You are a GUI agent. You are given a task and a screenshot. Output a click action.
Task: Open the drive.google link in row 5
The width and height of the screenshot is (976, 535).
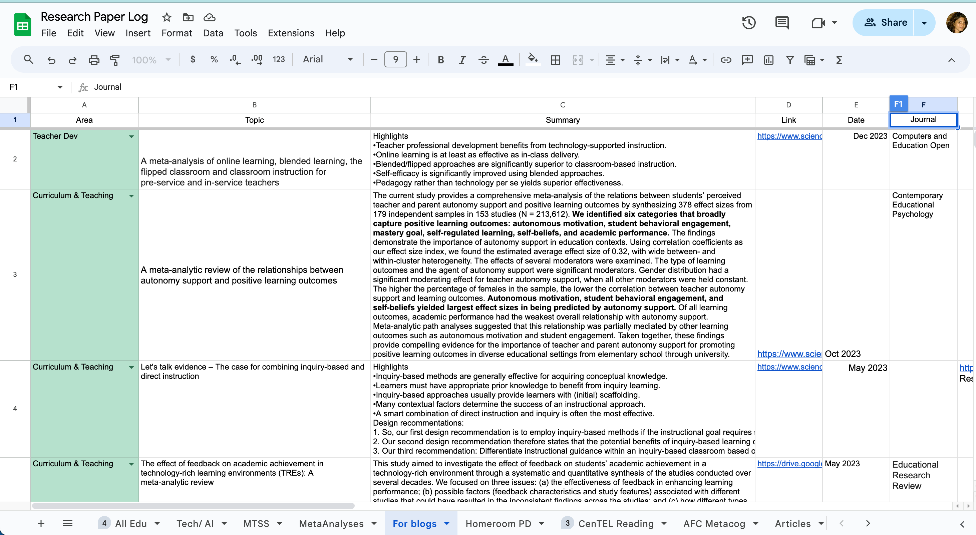tap(789, 463)
